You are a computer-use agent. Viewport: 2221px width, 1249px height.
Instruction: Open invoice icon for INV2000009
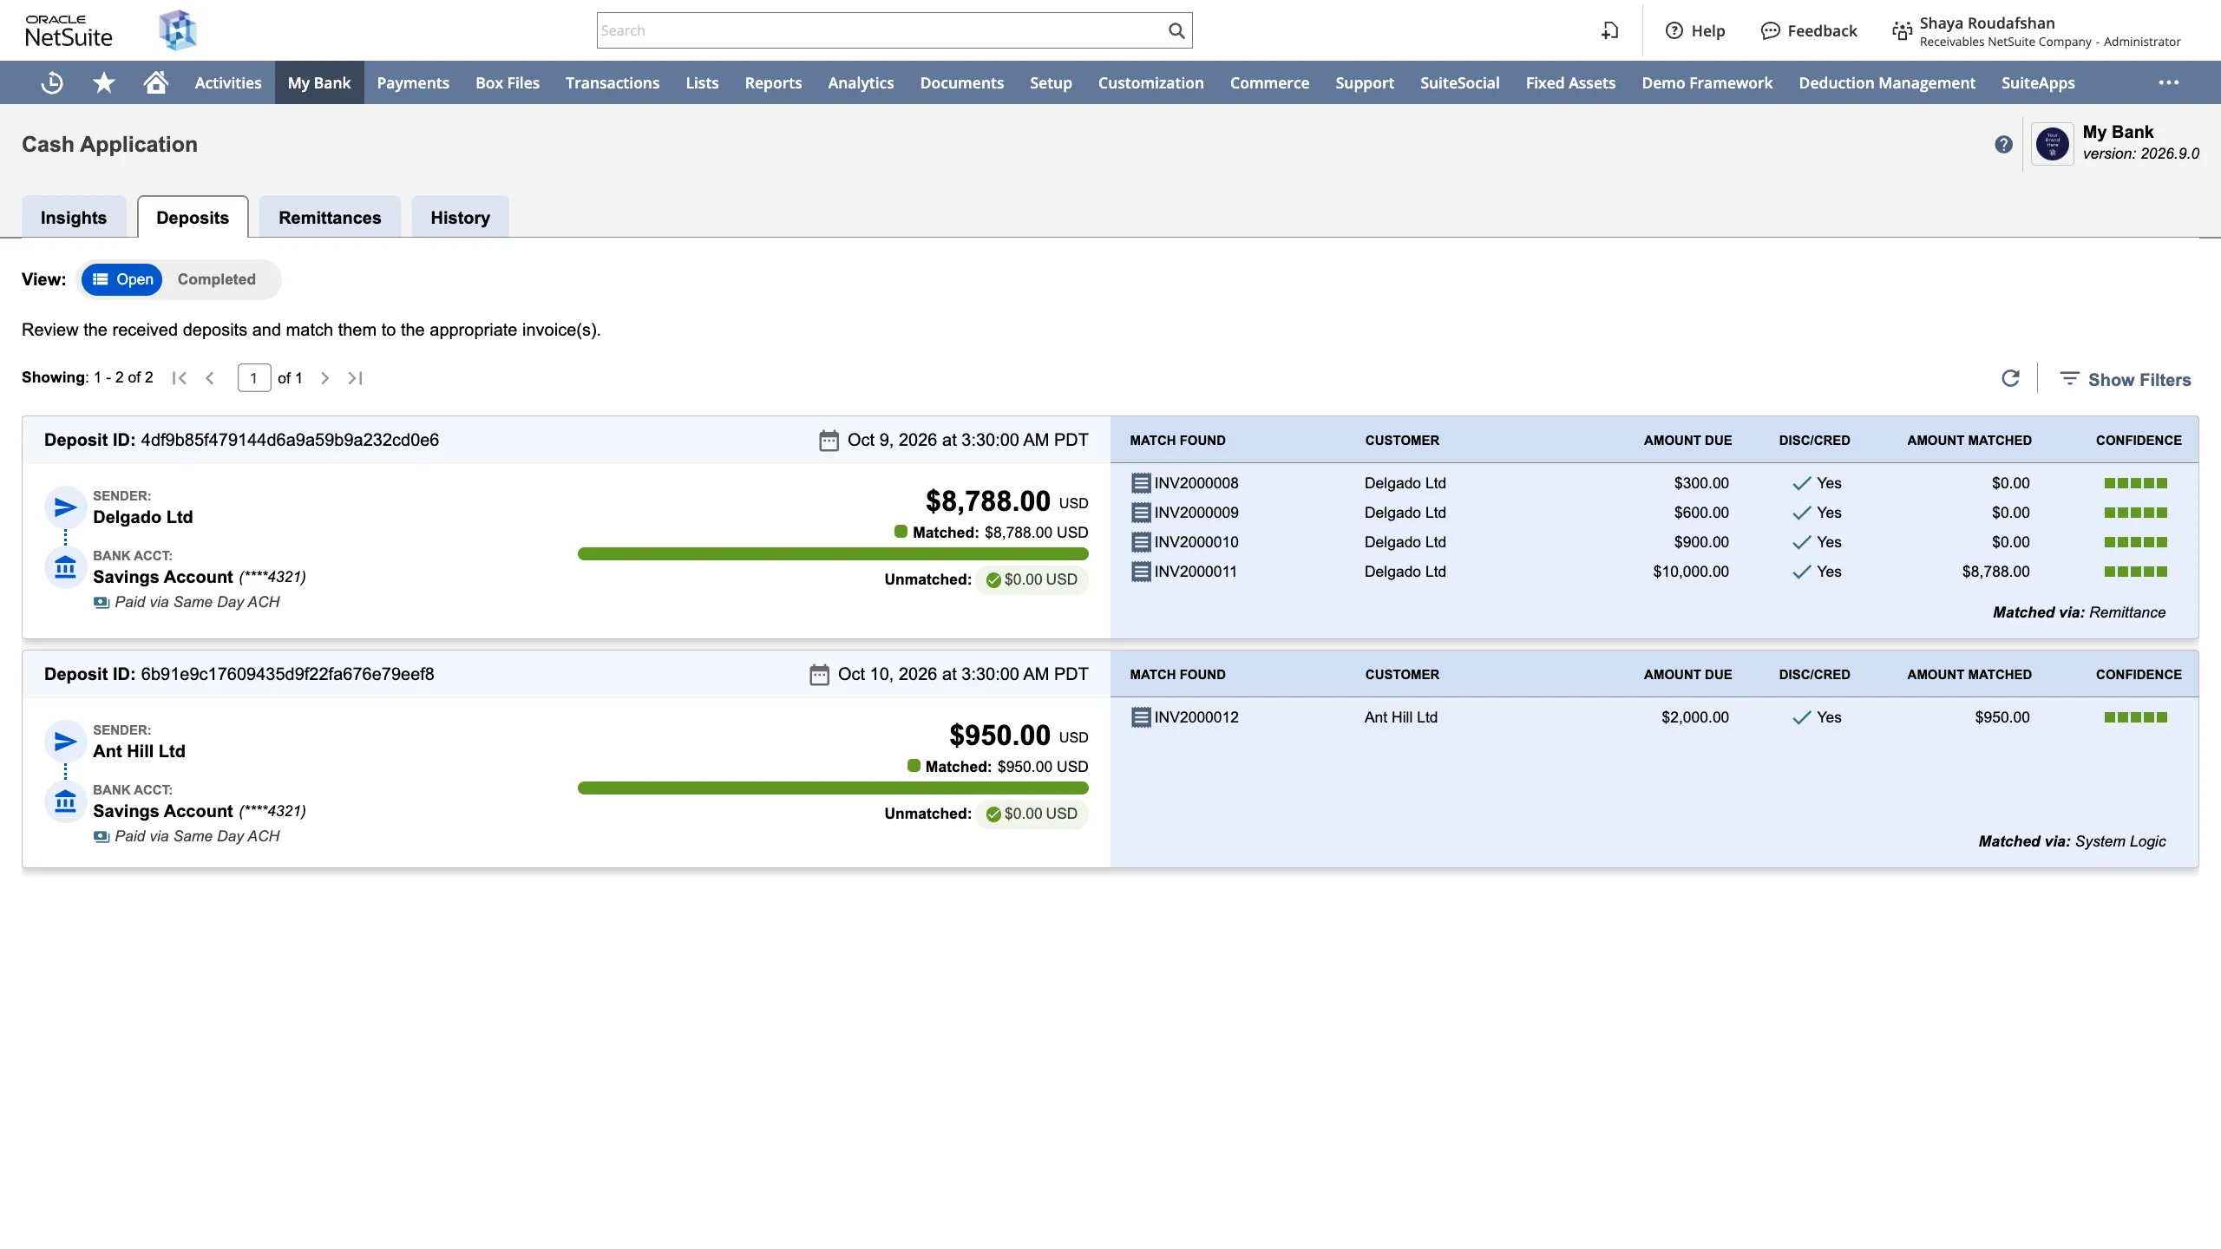(1141, 513)
